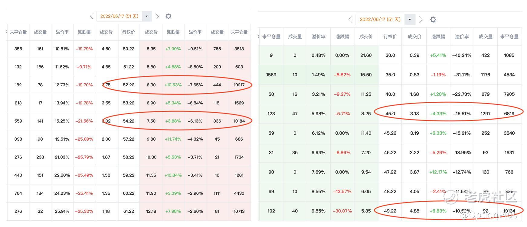Expand the date dropdown arrow in left panel
This screenshot has height=227, width=527.
pos(147,16)
